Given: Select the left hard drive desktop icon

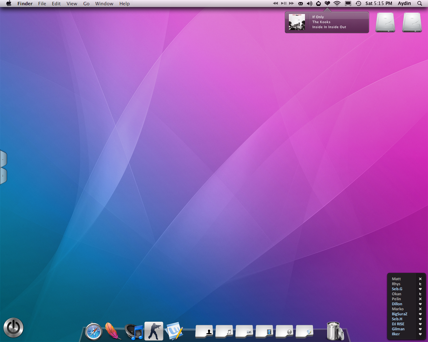Looking at the screenshot, I should [x=385, y=22].
